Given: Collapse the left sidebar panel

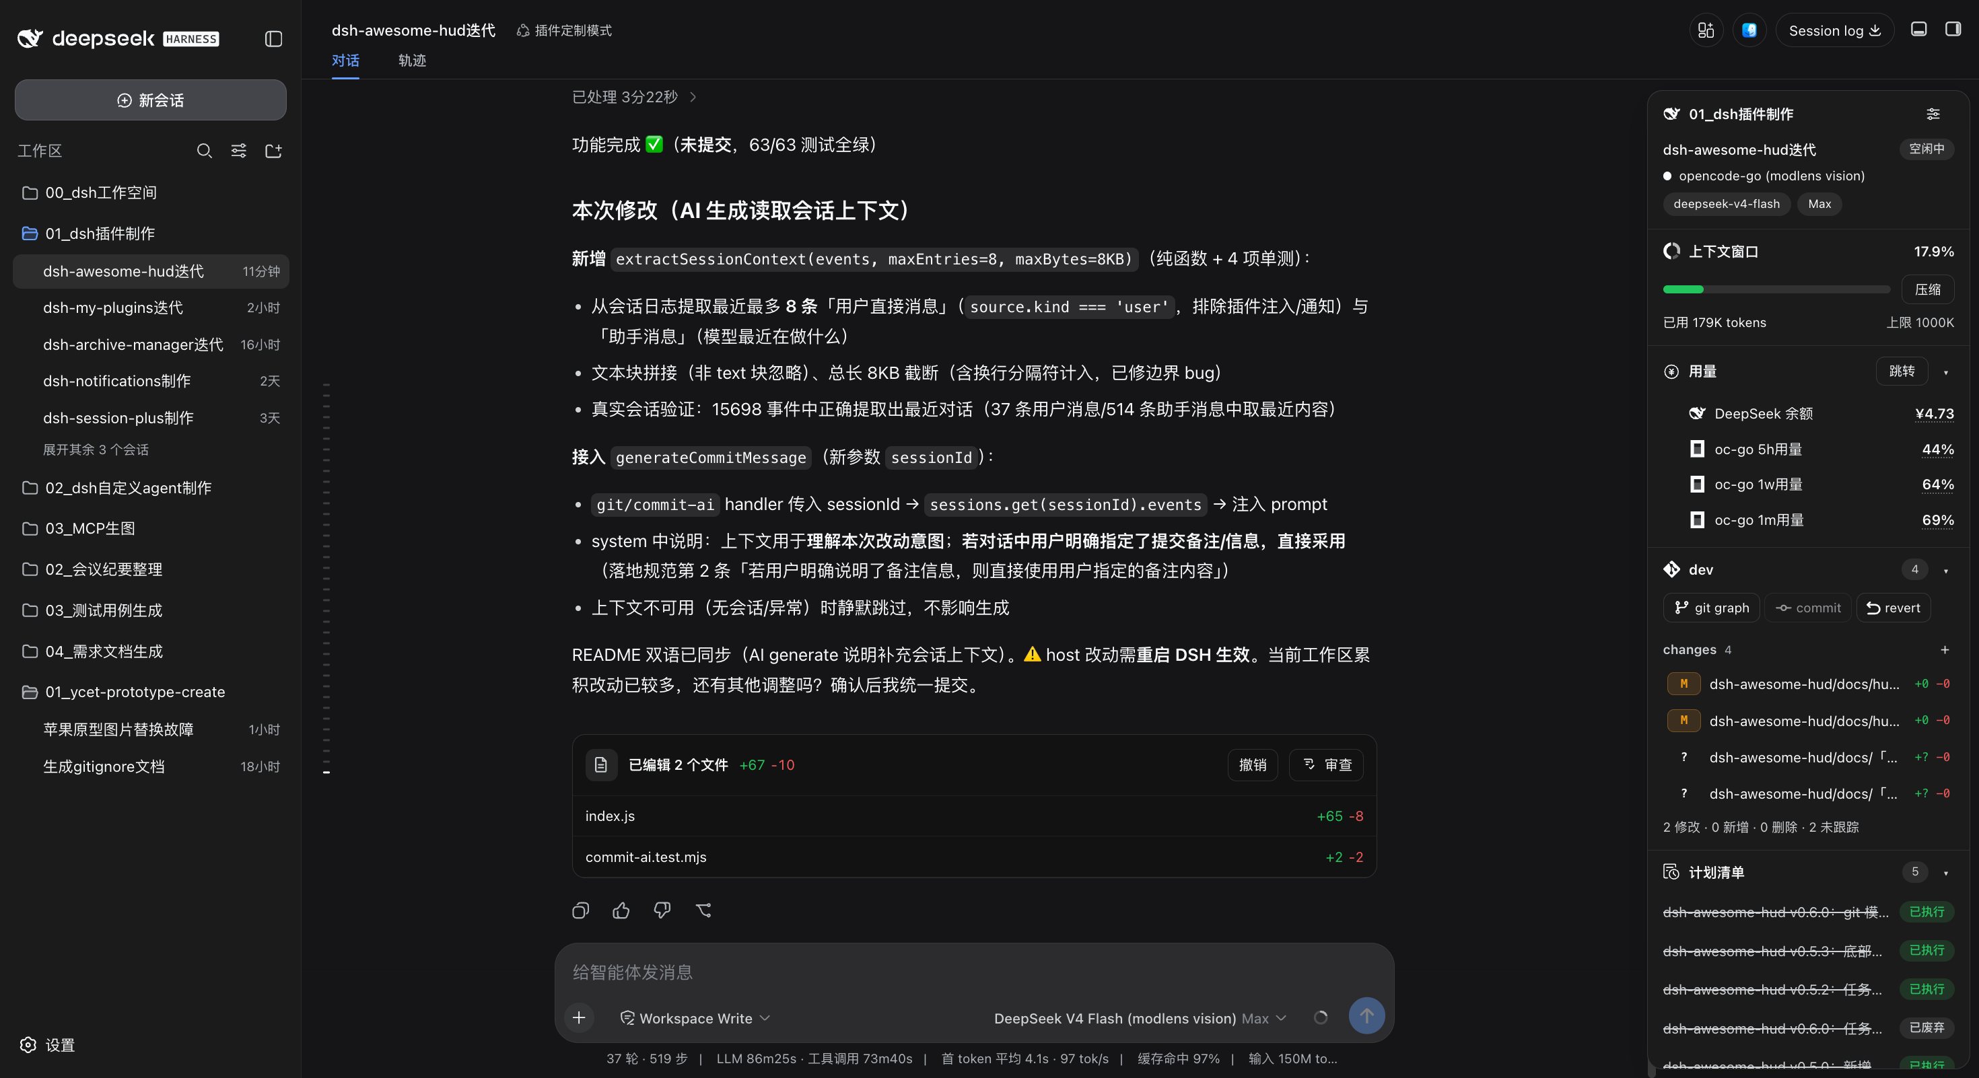Looking at the screenshot, I should coord(273,38).
